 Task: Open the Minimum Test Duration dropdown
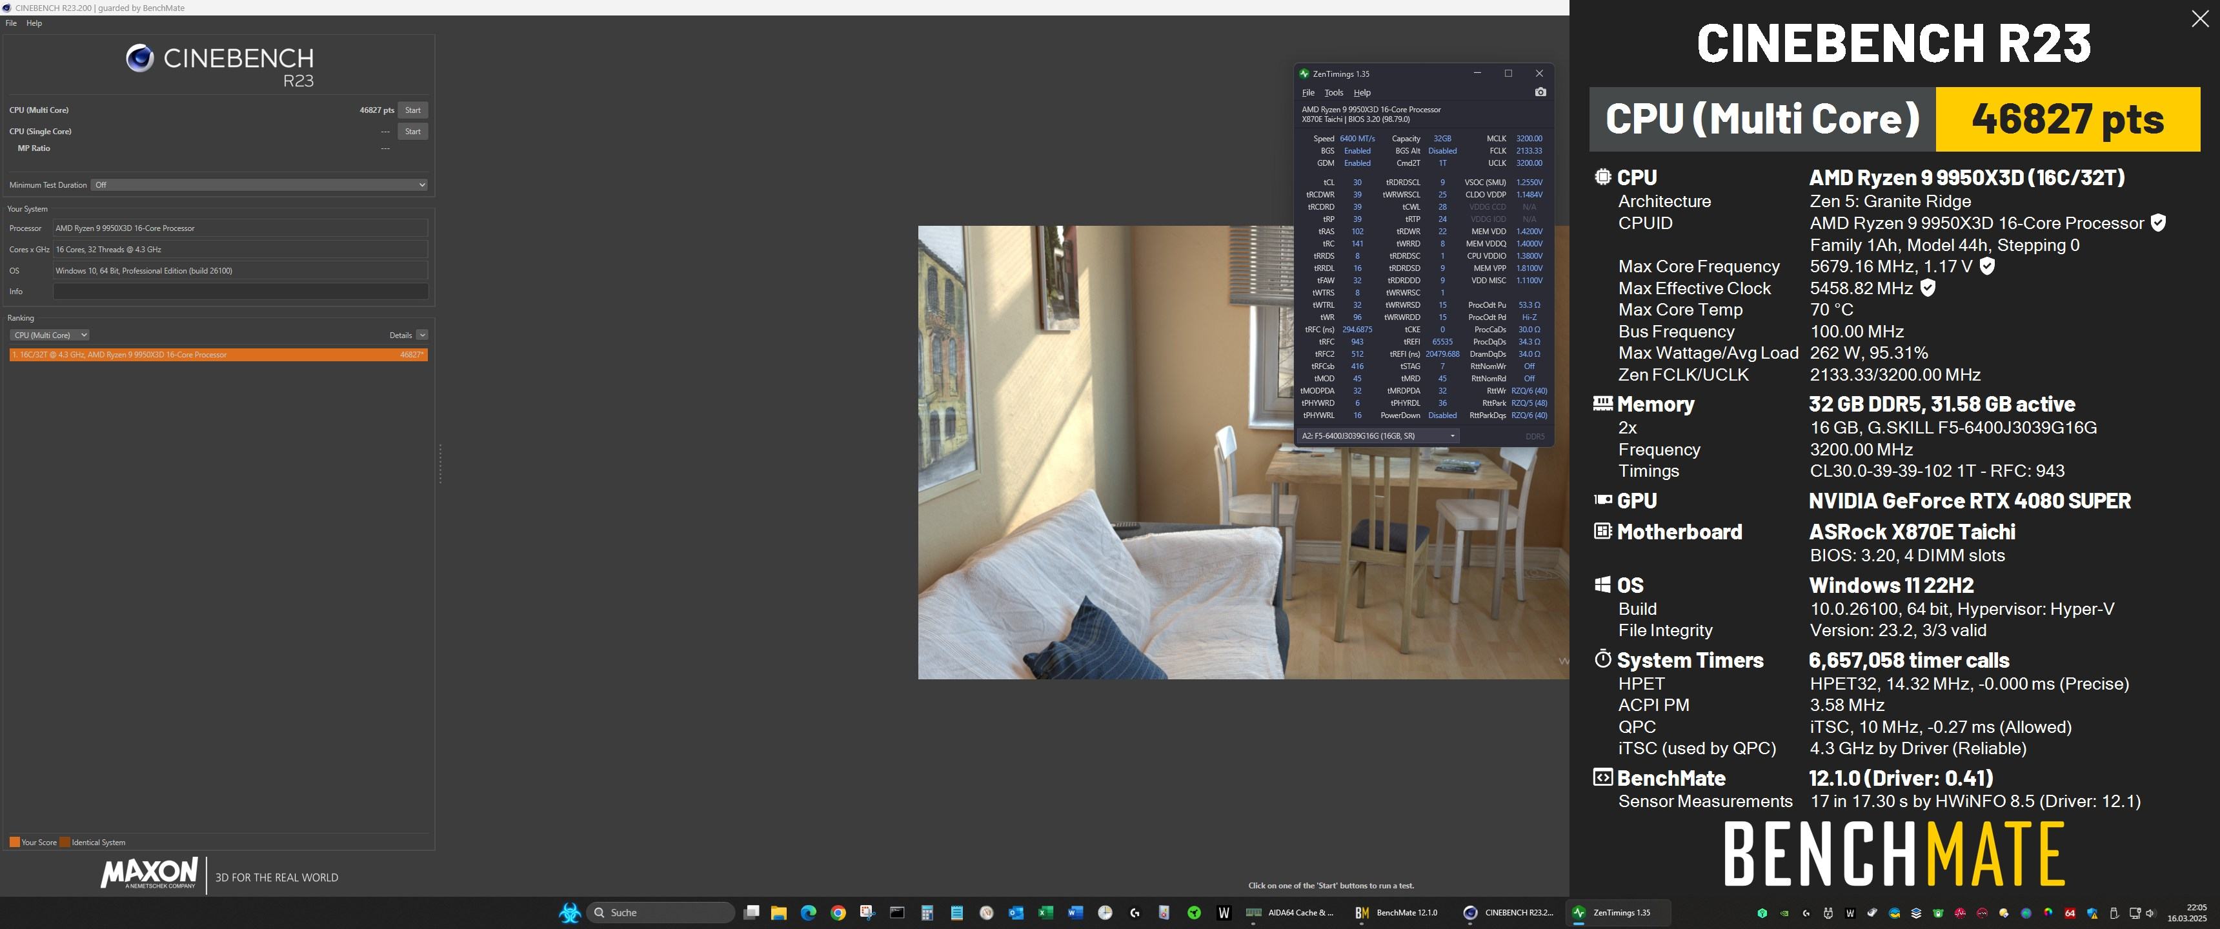point(260,185)
